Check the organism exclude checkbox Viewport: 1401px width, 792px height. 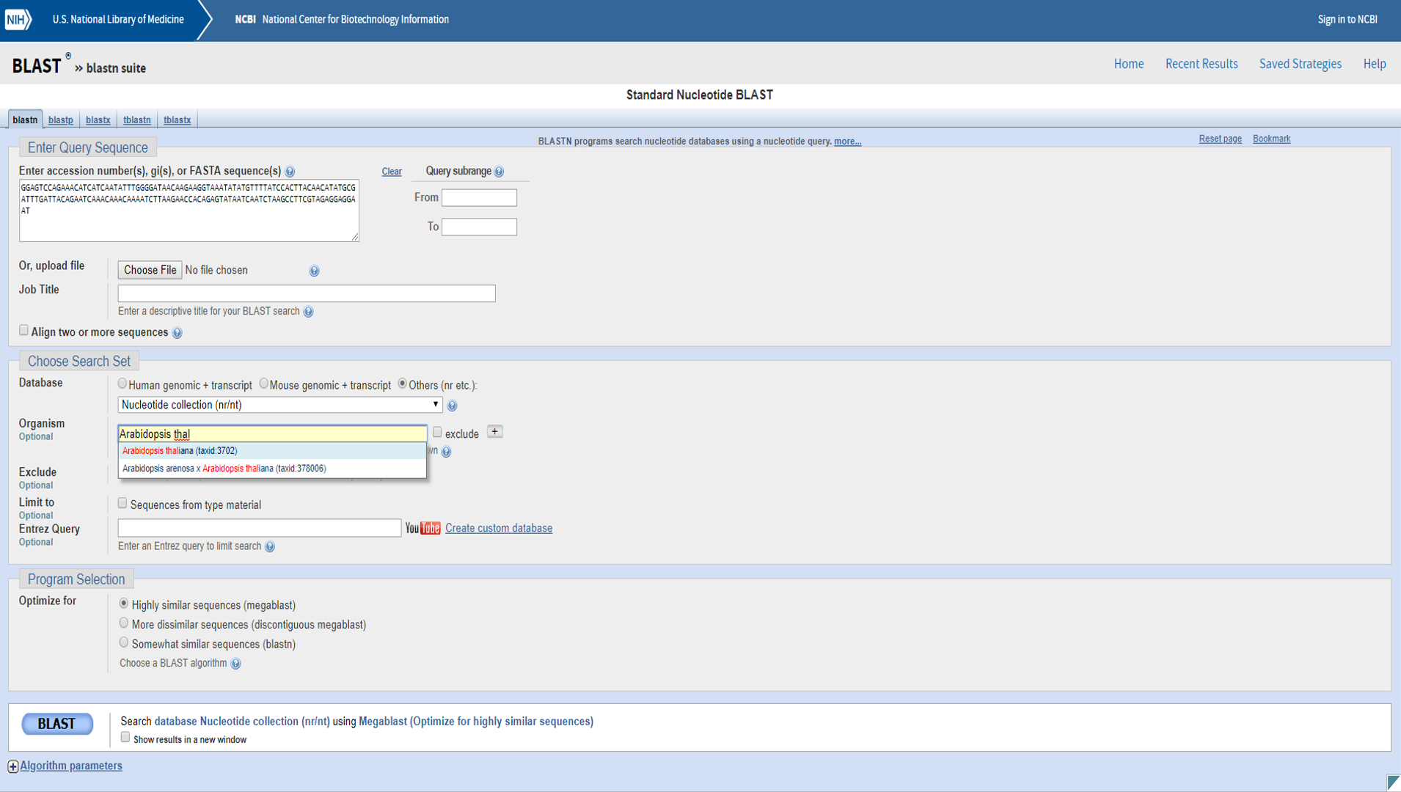pos(437,433)
